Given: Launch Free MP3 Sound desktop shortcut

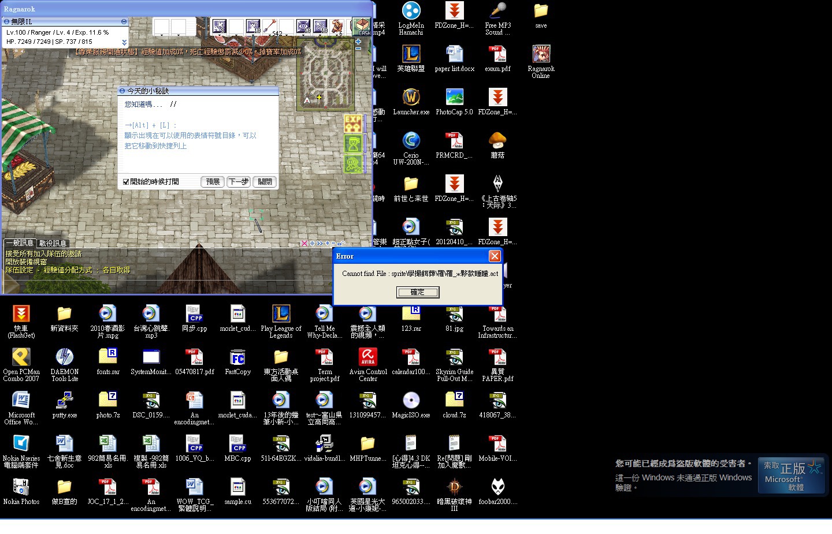Looking at the screenshot, I should (497, 18).
